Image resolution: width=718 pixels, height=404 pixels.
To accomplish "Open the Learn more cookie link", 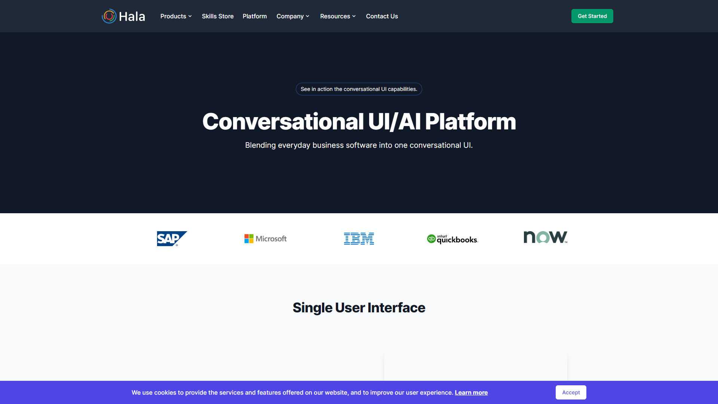I will tap(471, 392).
